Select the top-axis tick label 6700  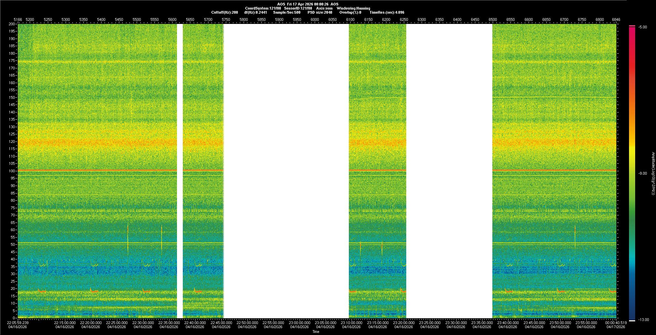pos(564,19)
